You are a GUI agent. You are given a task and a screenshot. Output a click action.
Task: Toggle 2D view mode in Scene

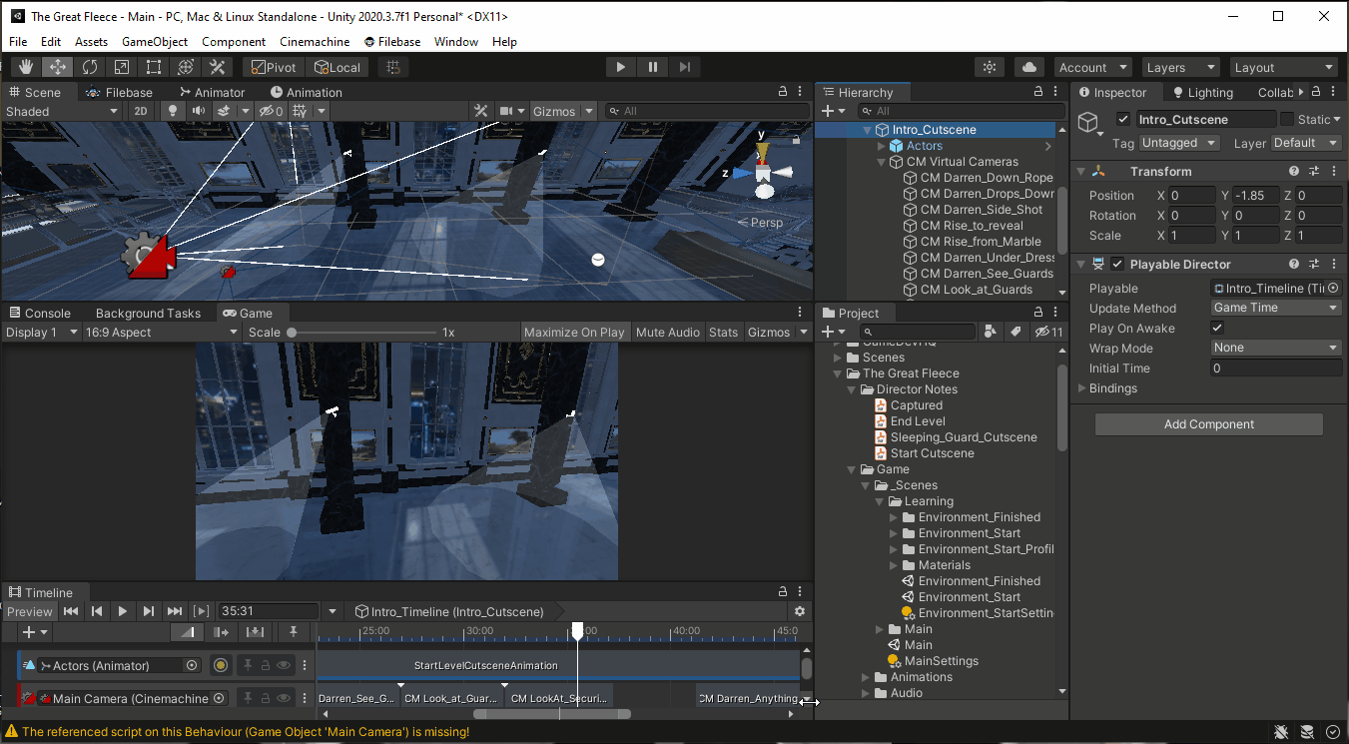141,111
